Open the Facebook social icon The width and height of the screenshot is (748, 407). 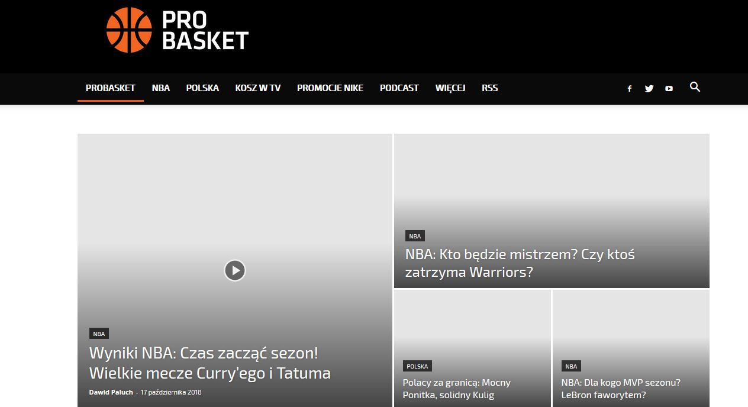click(630, 89)
